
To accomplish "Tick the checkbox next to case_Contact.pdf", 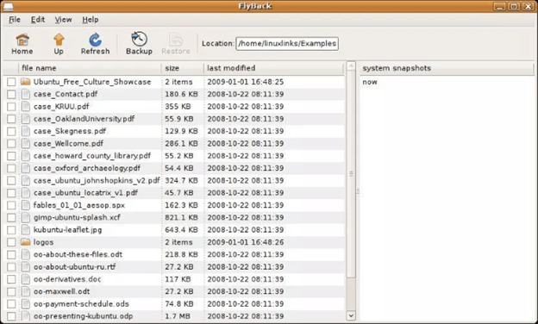I will [x=11, y=94].
